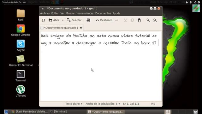
Task: Save document with Guardar button
Action: pos(74,20)
